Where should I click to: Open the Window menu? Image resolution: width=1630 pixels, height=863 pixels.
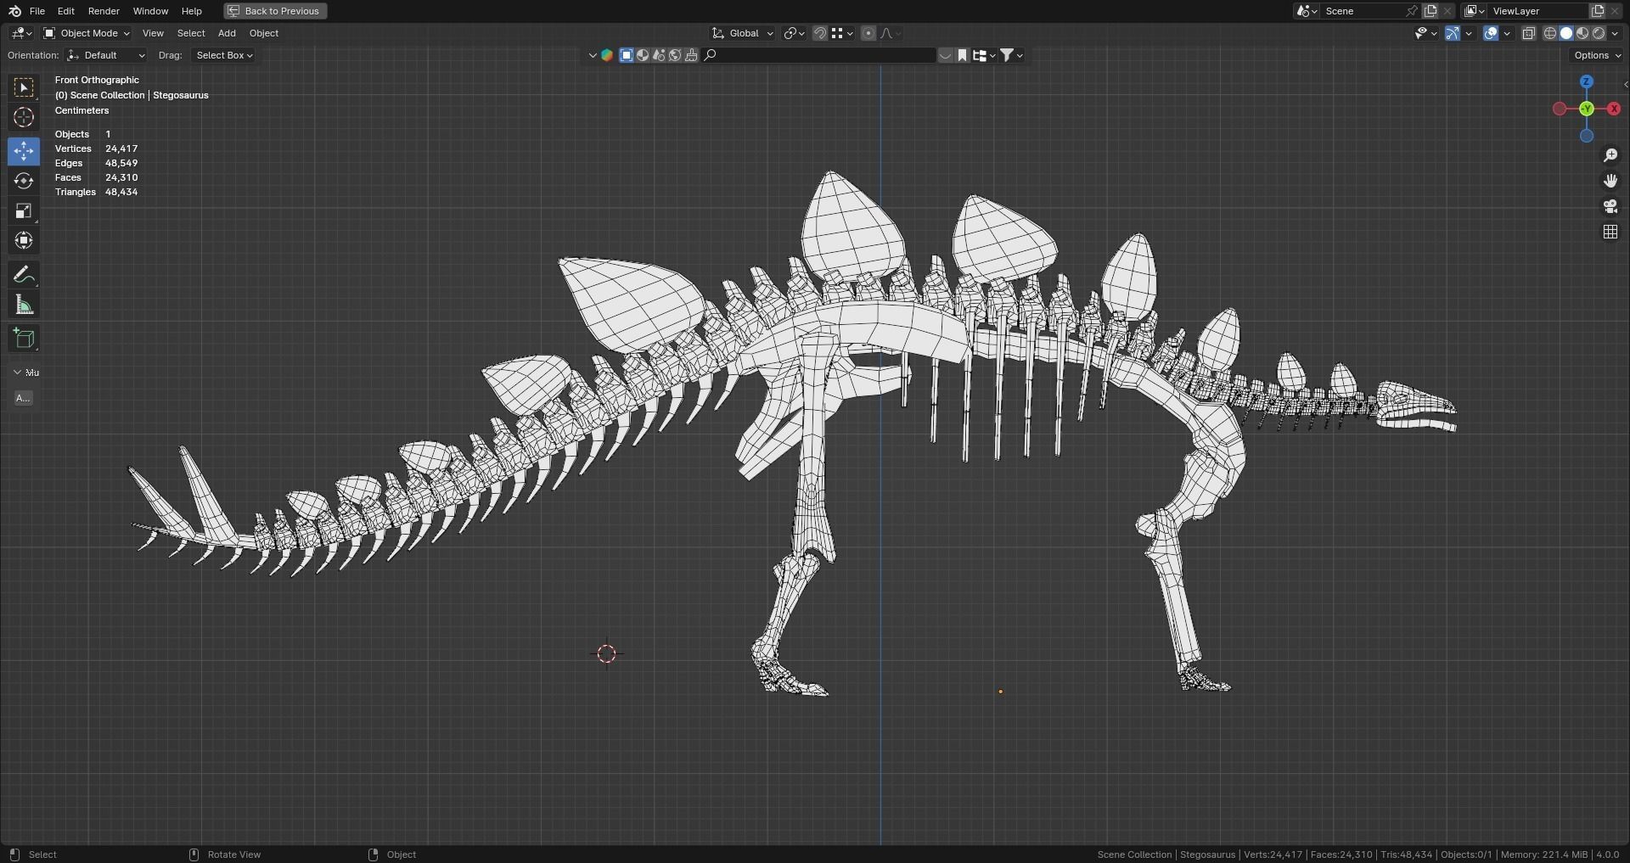[150, 11]
